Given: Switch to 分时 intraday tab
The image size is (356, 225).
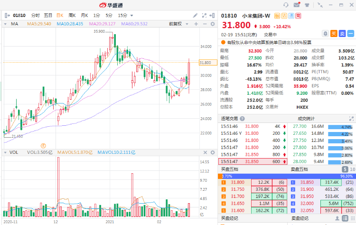Looking at the screenshot, I should pos(36,16).
